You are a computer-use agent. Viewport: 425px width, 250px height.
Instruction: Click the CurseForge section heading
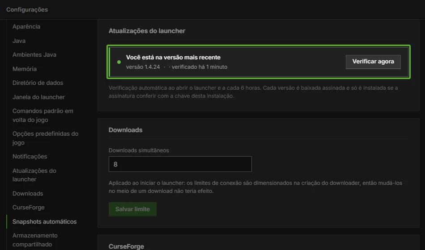coord(126,246)
